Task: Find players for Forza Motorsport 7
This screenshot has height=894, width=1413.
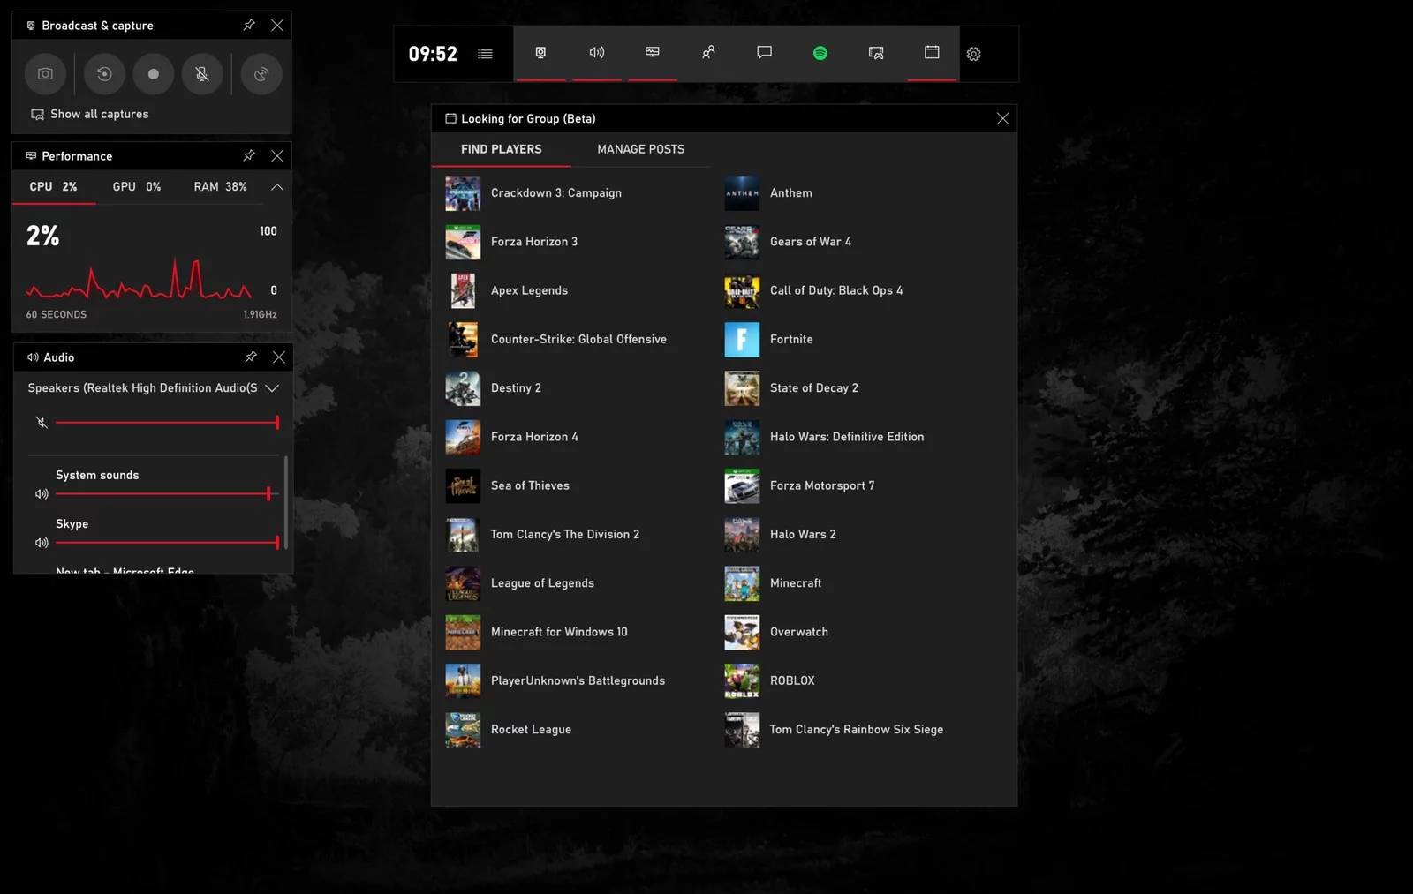Action: point(800,485)
